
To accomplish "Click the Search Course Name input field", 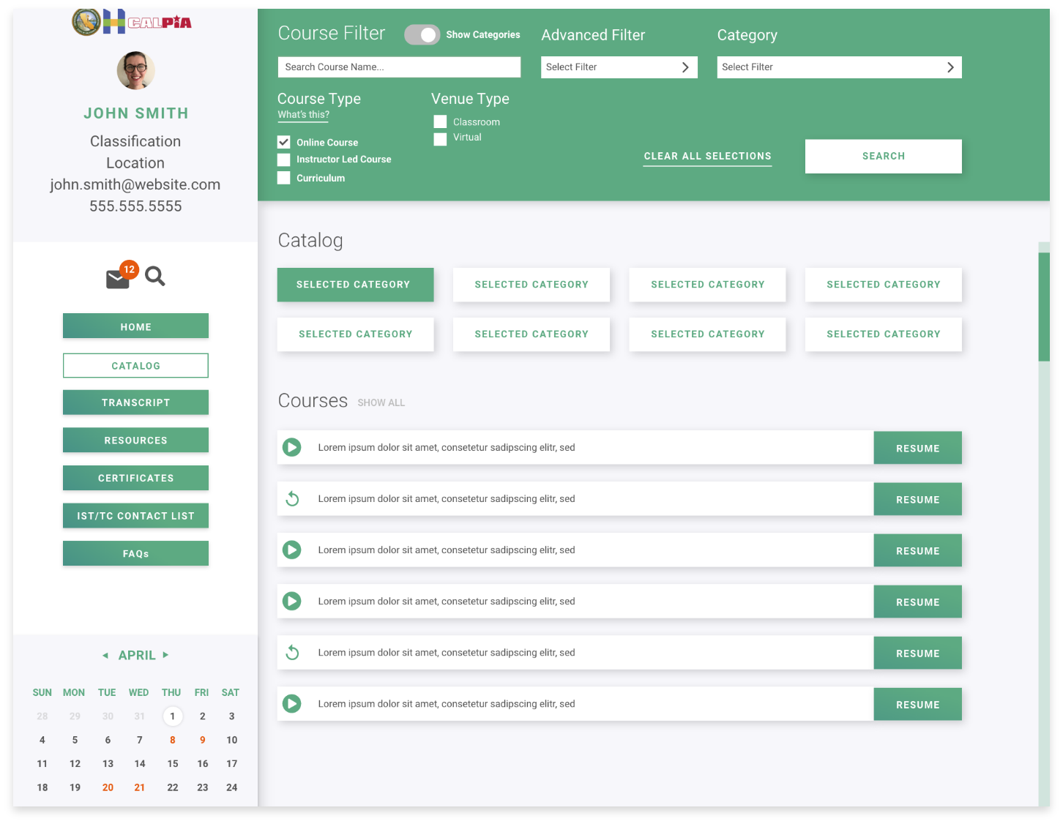I will pos(399,67).
